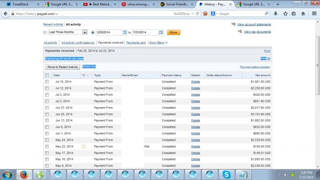The image size is (320, 180).
Task: Click the vertical page scrollbar
Action: [x=318, y=65]
